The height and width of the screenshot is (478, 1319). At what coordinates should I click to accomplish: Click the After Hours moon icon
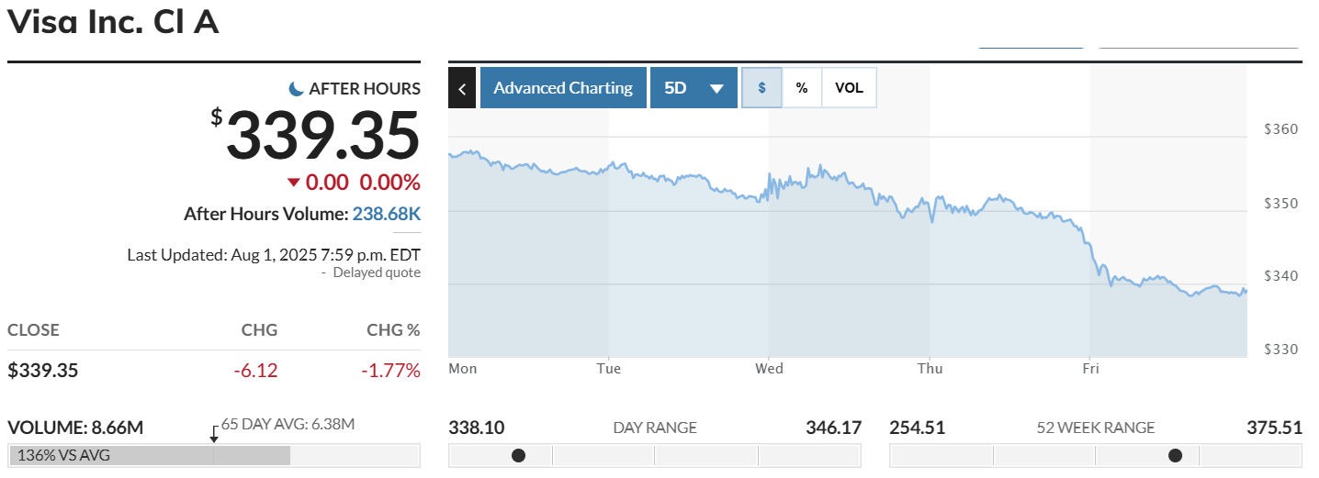[x=296, y=88]
